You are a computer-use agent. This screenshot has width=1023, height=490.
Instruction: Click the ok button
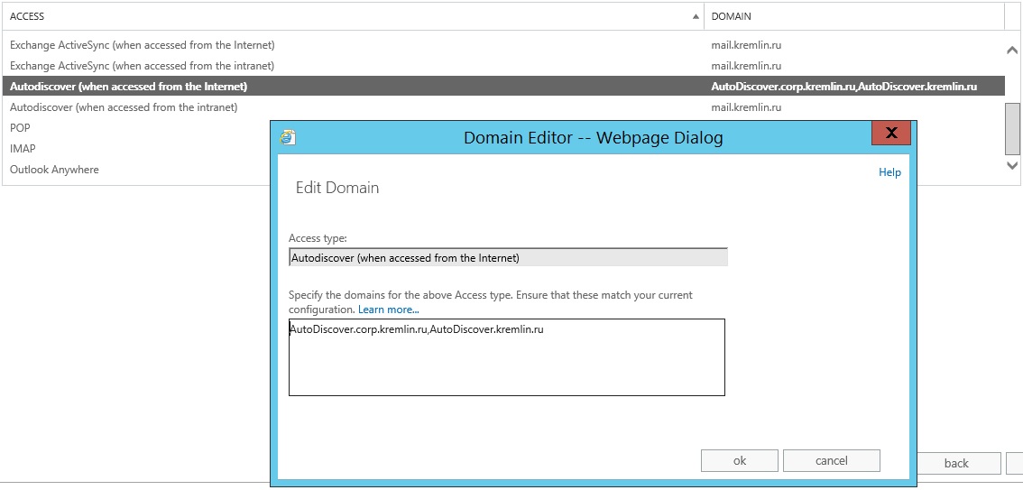click(x=739, y=460)
